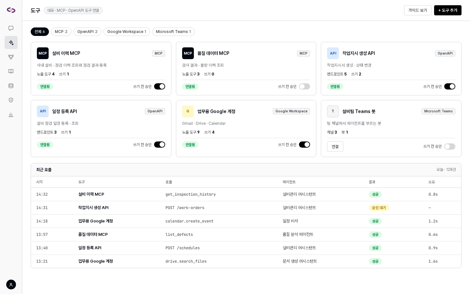Click drive.search_files call entry
The image size is (470, 294).
coord(186,261)
